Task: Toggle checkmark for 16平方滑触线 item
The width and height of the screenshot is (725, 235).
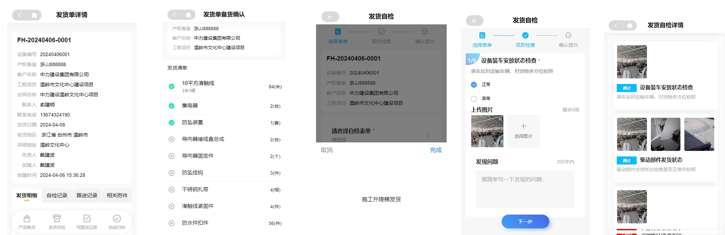Action: pos(172,86)
